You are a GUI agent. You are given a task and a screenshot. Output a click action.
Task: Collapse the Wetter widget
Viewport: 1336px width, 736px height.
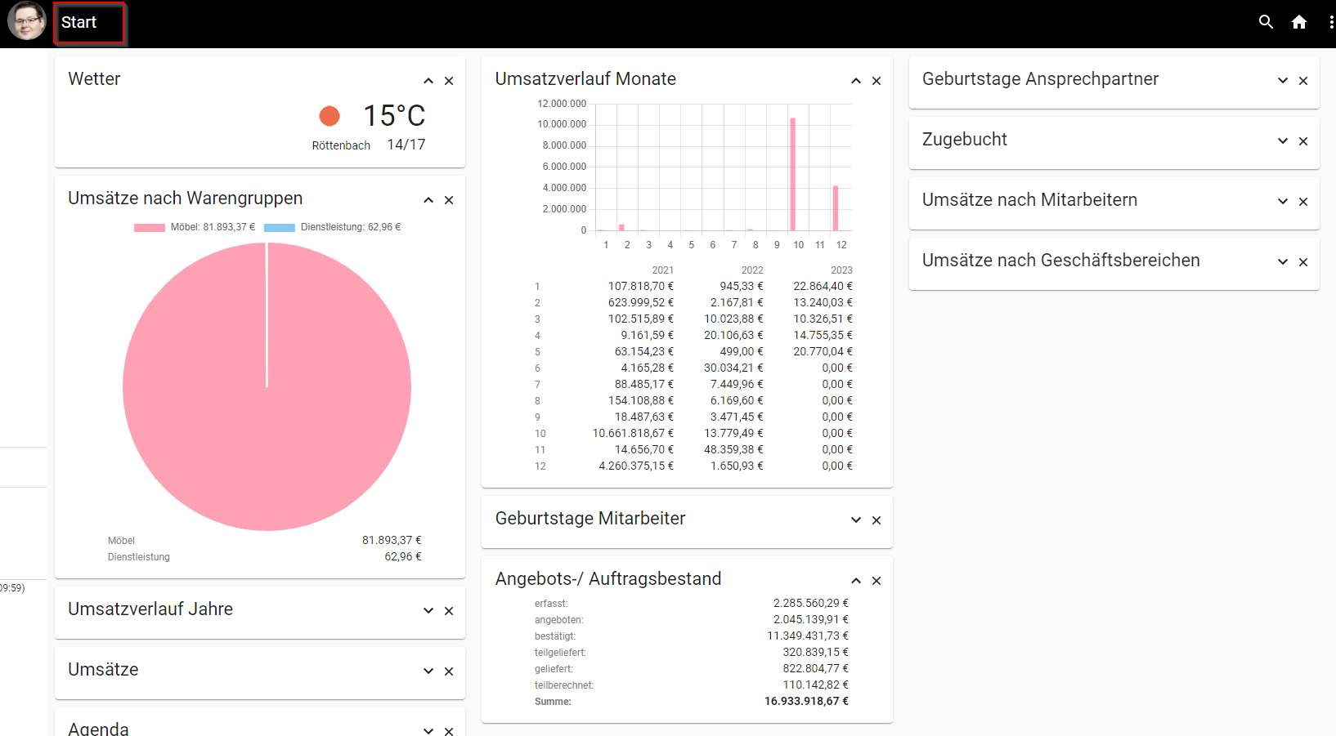click(x=428, y=81)
